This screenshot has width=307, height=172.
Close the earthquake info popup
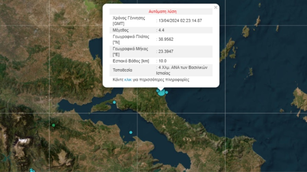(x=216, y=7)
